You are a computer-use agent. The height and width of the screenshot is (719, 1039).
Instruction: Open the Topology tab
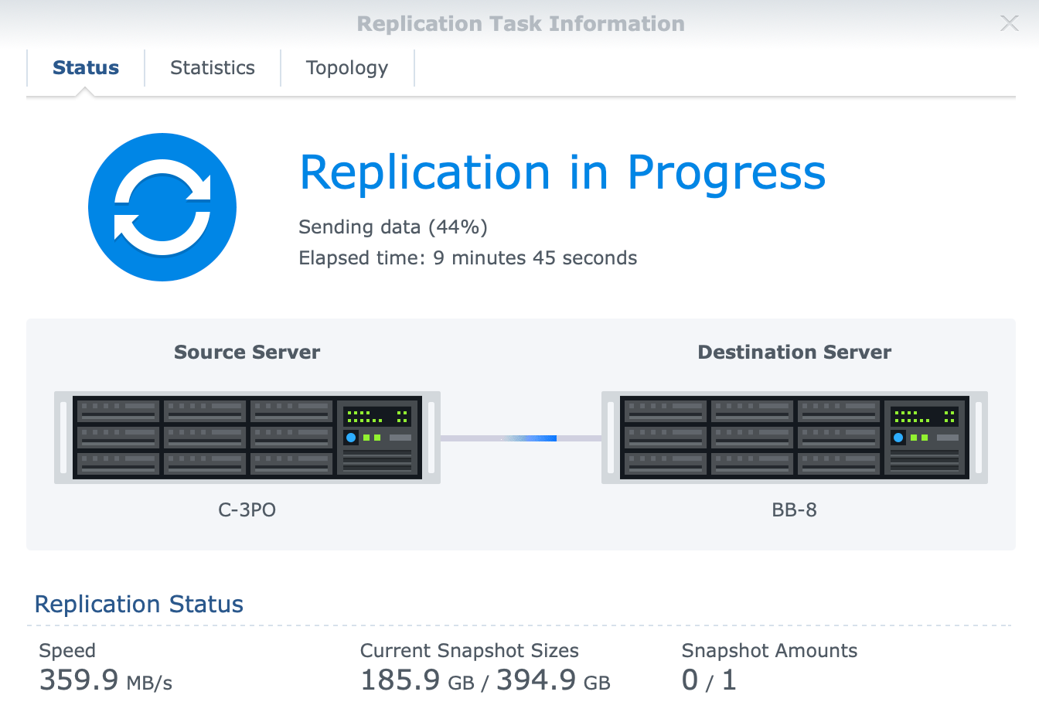point(347,68)
